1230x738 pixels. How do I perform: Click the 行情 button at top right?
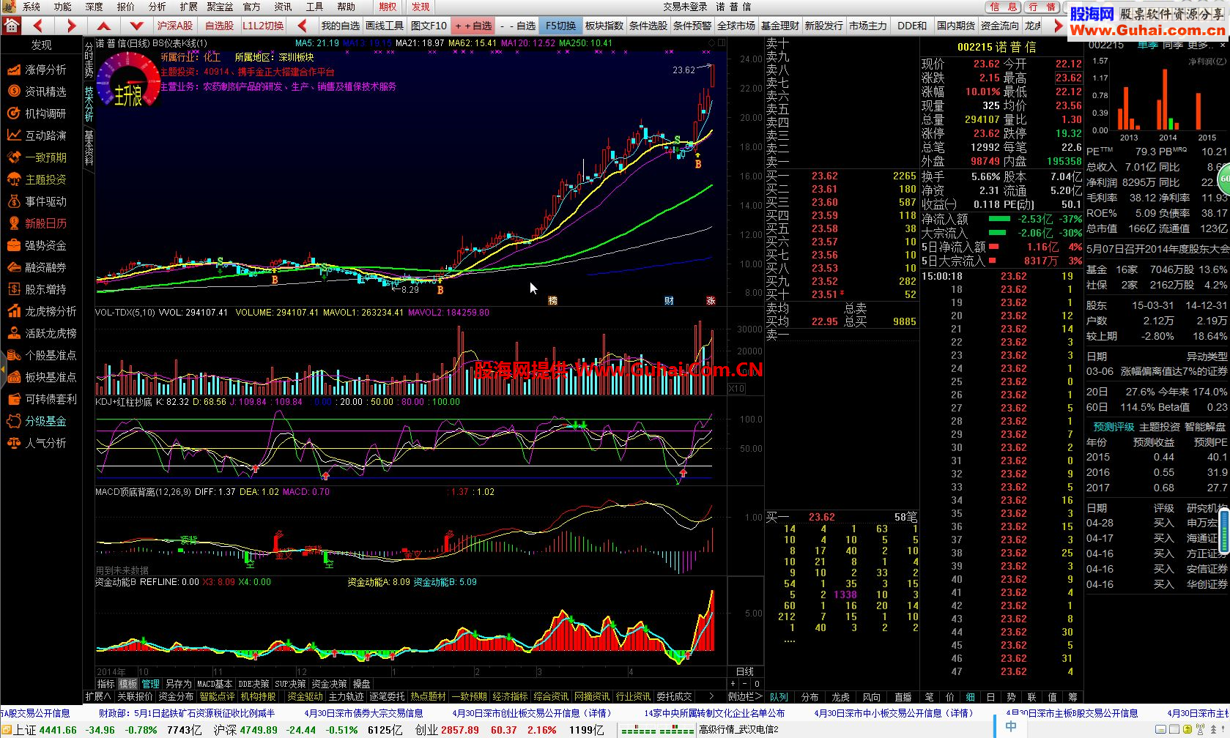coord(1042,7)
